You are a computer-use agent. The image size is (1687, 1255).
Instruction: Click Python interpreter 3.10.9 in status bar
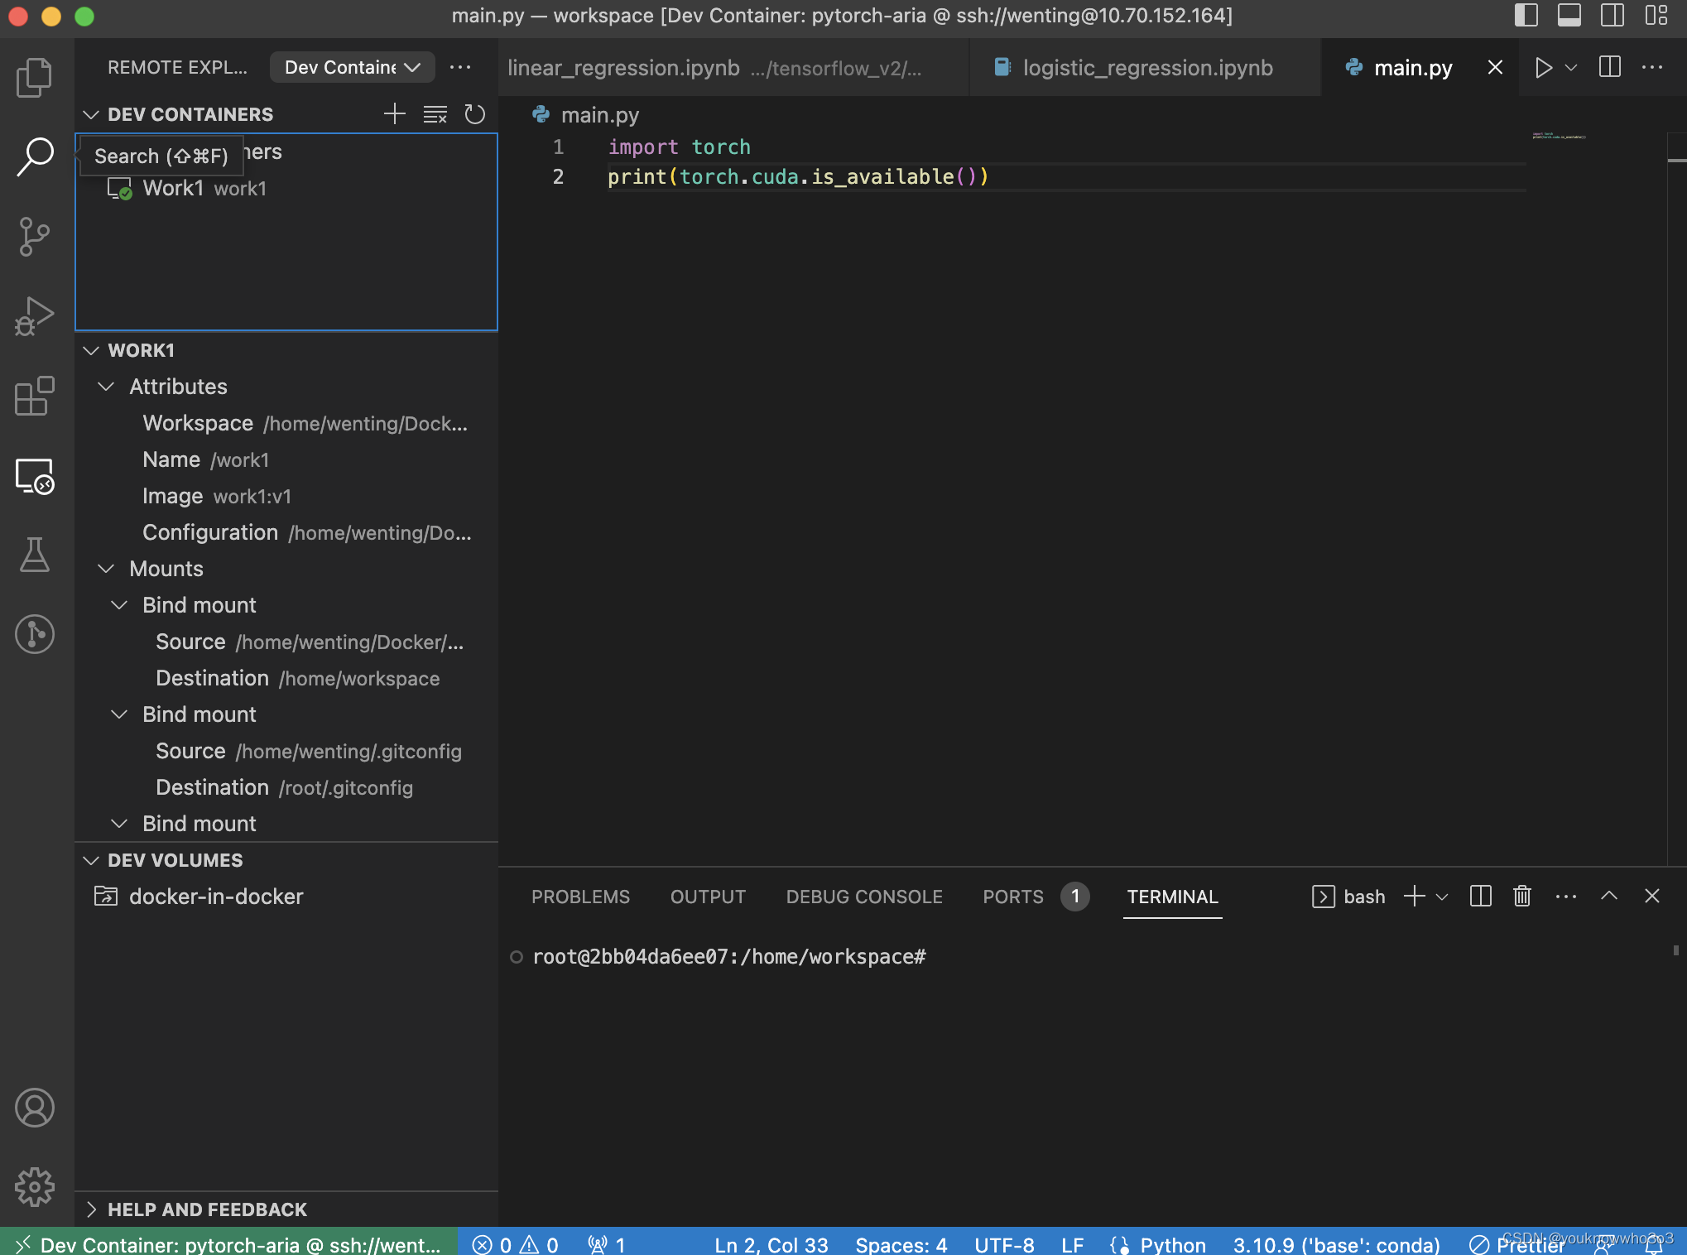[1335, 1244]
